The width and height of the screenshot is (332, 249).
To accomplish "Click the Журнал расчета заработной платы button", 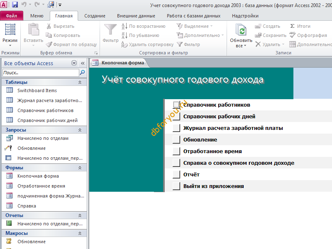I will click(176, 128).
